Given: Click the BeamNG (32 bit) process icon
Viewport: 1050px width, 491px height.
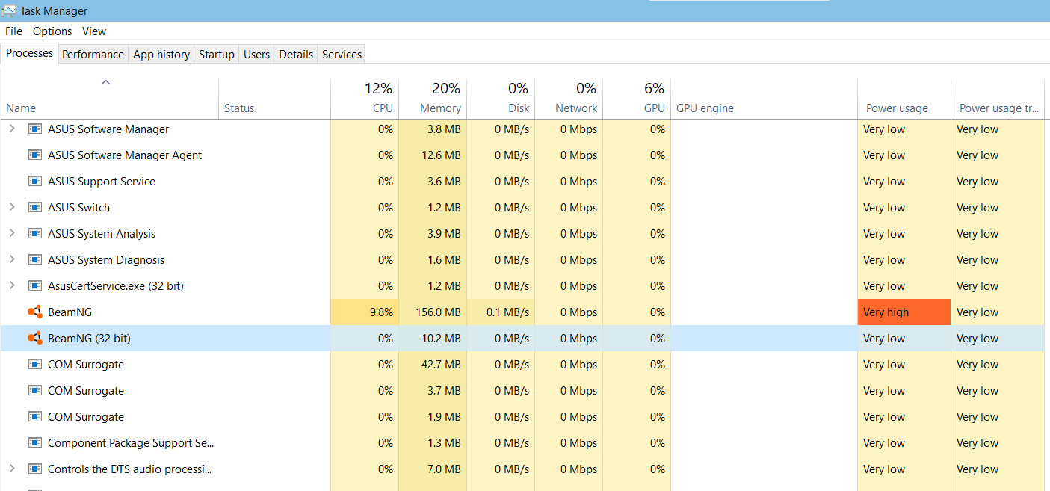Looking at the screenshot, I should tap(34, 339).
